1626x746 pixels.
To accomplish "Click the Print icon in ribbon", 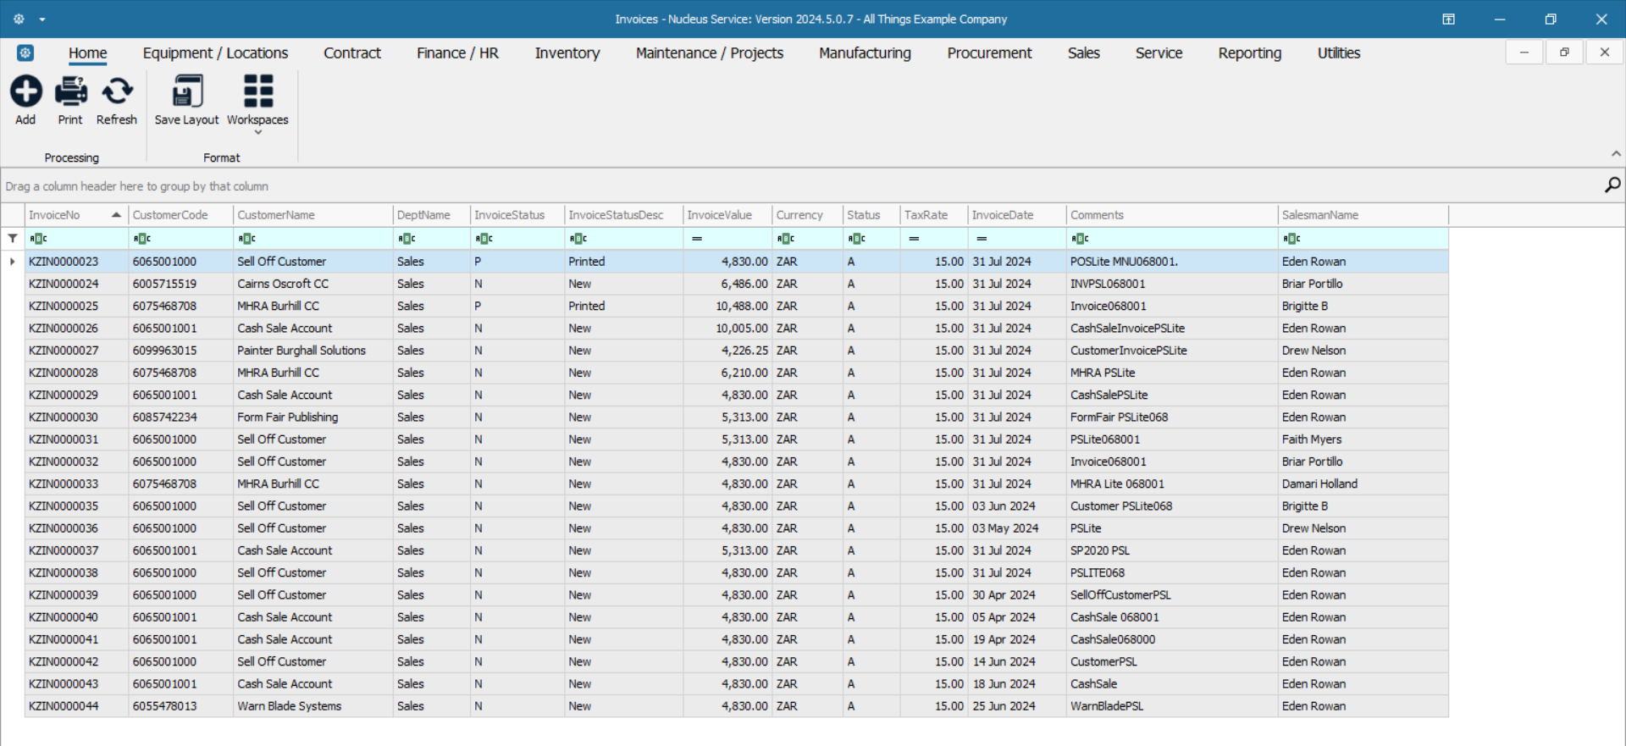I will click(70, 91).
